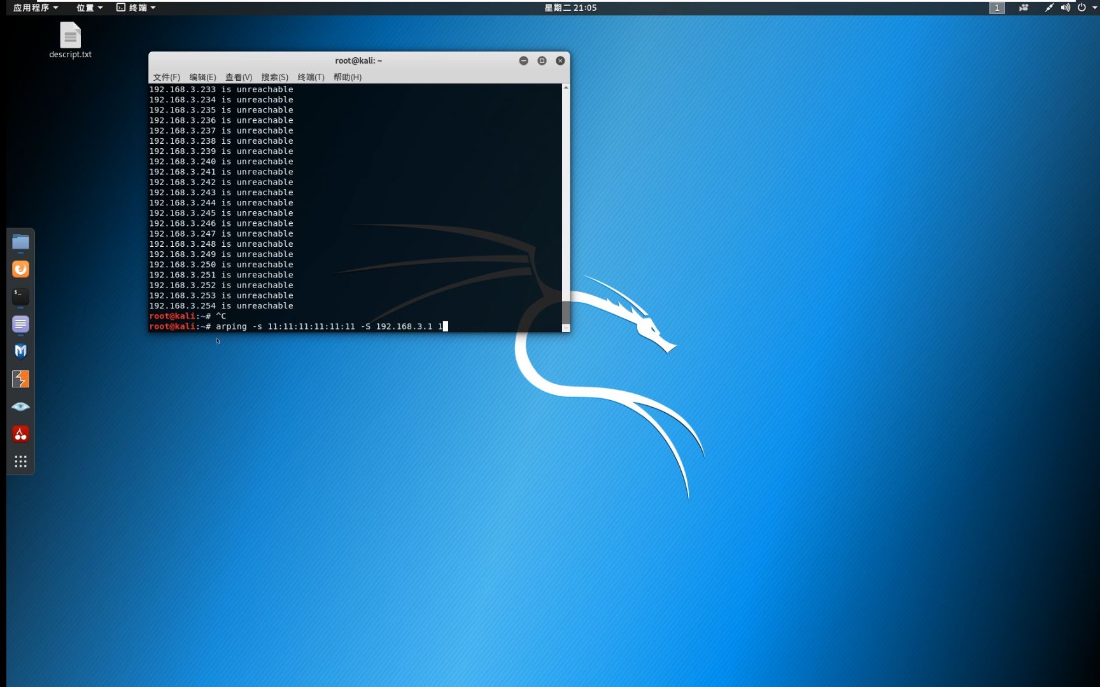The image size is (1100, 687).
Task: Open the 搜索(S) terminal menu
Action: (x=274, y=77)
